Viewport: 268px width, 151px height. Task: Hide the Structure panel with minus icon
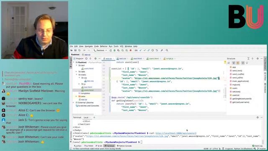point(262,59)
